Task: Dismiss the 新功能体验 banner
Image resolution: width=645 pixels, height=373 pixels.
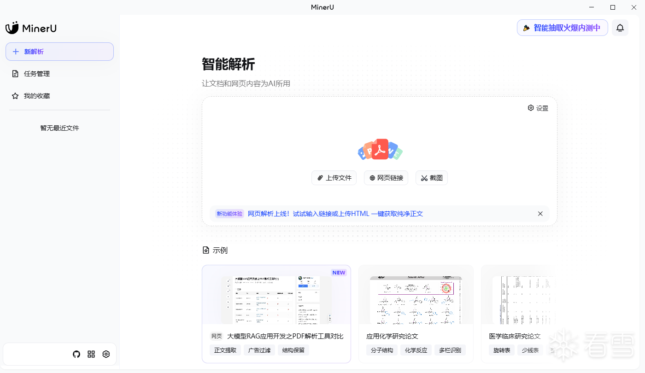Action: tap(540, 214)
